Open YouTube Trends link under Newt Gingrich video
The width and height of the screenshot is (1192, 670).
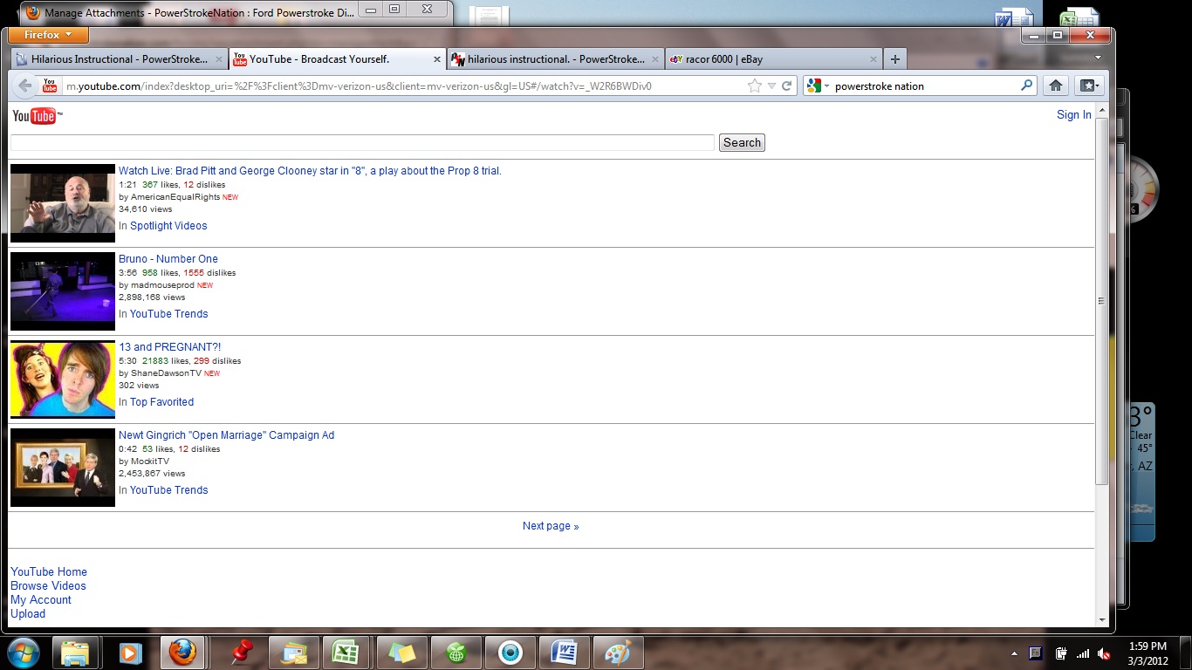tap(168, 490)
